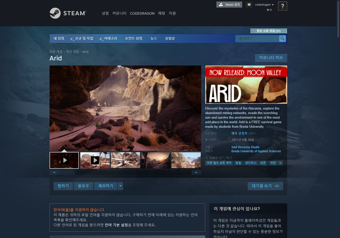Click the 오픈 월드 생존 제작 tag

pos(219,163)
